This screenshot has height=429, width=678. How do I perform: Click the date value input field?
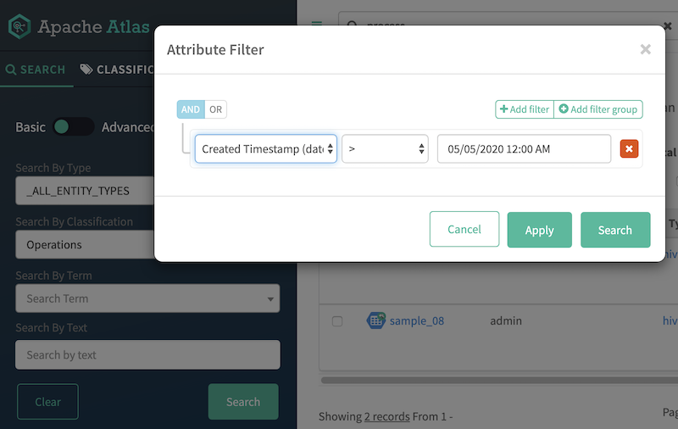point(524,149)
